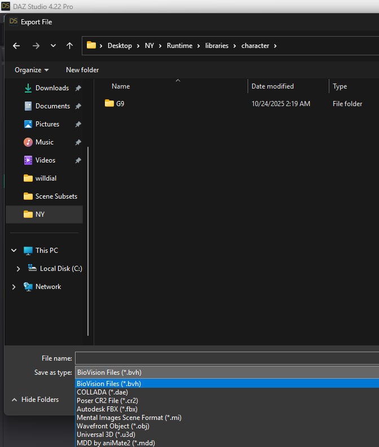Viewport: 379px width, 447px height.
Task: Select character in the breadcrumb path
Action: coord(255,46)
